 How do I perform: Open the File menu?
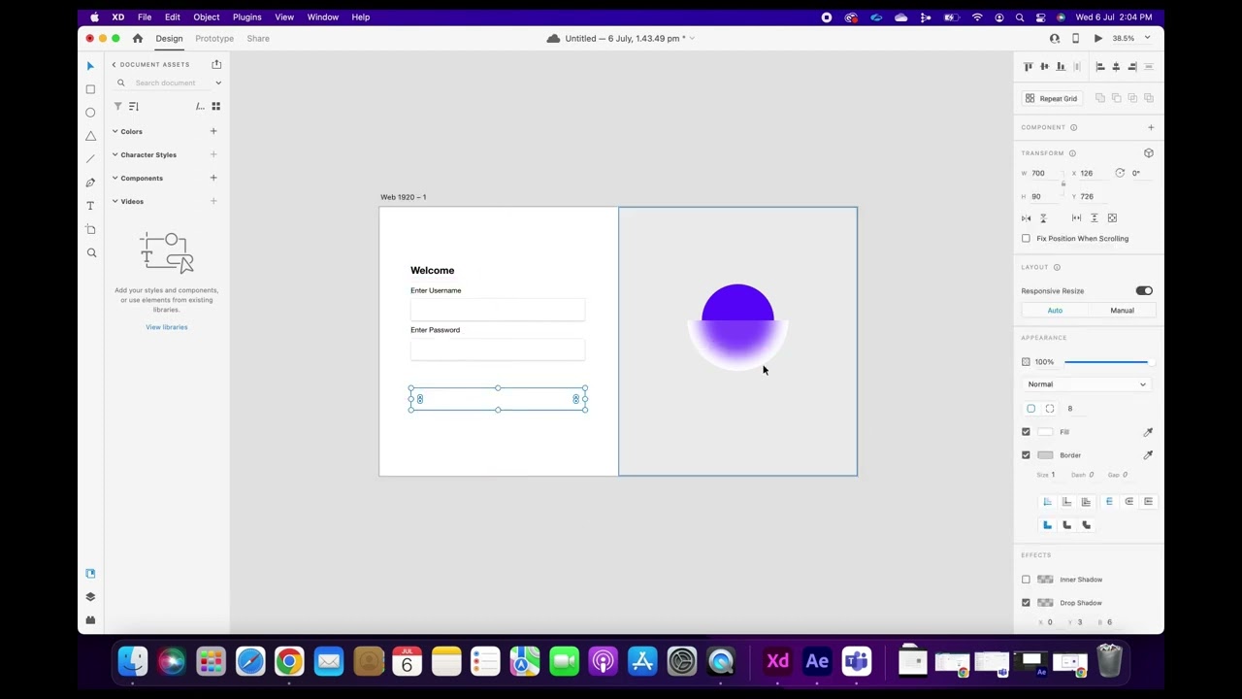[144, 17]
